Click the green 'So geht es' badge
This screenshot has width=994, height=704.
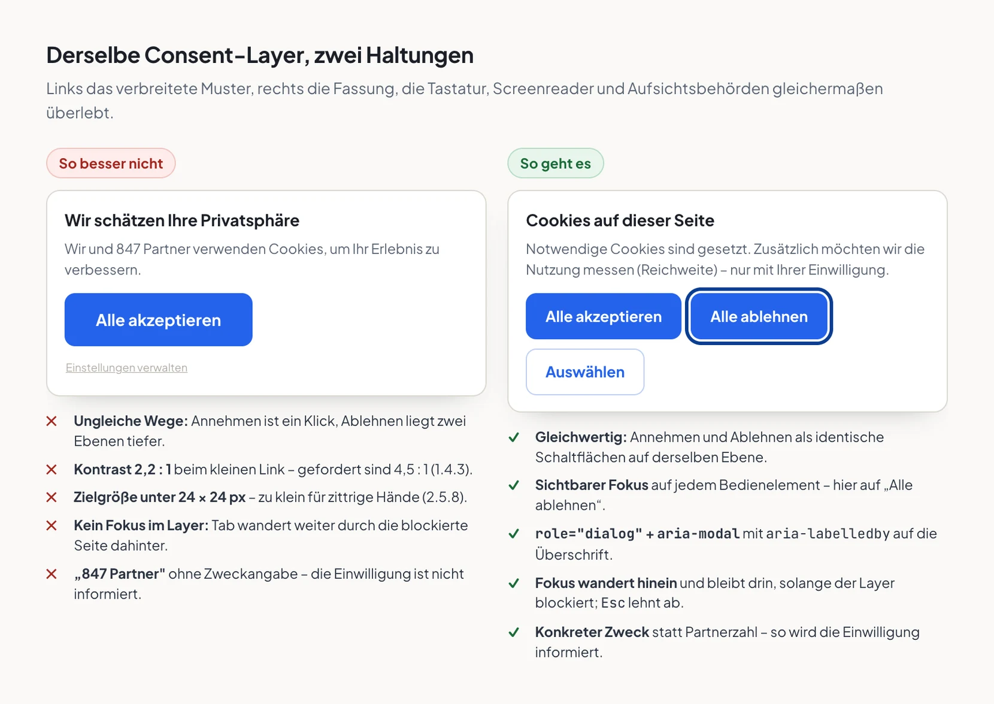556,163
